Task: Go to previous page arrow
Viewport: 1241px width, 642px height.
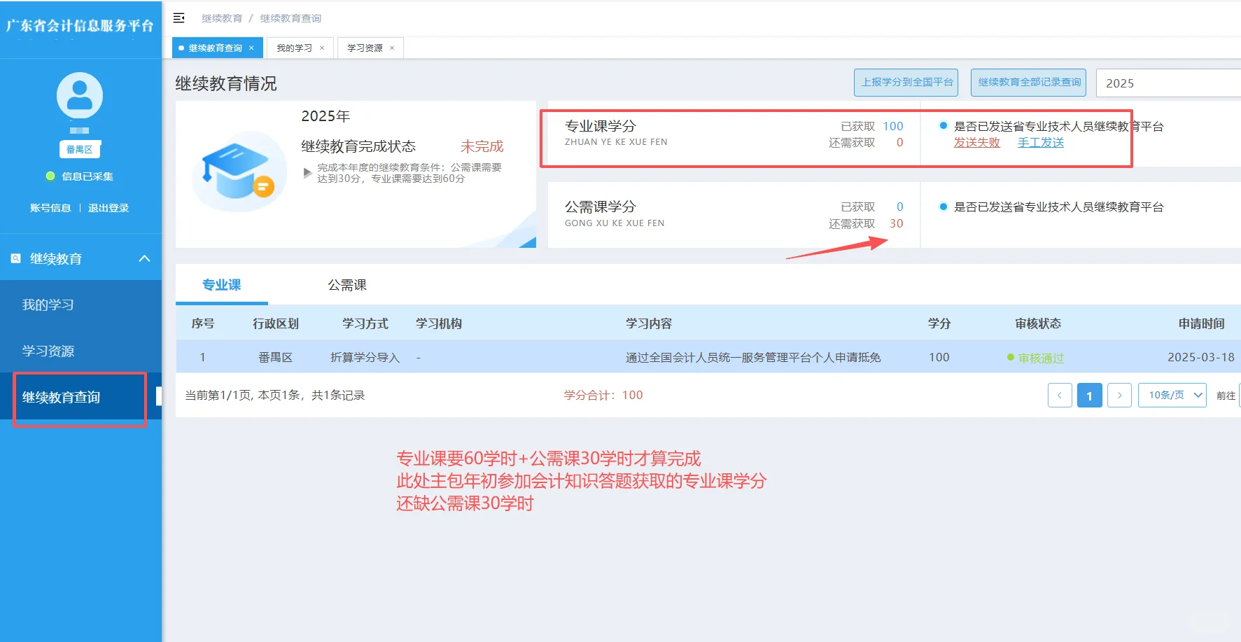Action: point(1060,395)
